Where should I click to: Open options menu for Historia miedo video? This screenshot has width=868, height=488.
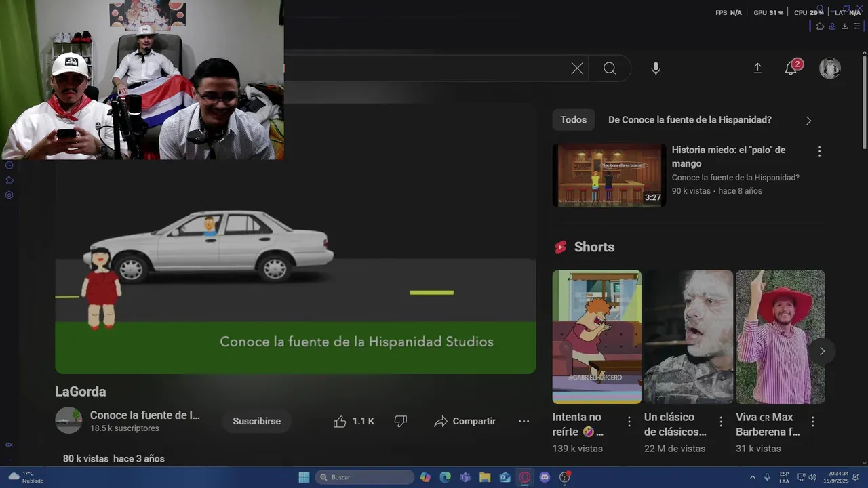click(x=819, y=152)
